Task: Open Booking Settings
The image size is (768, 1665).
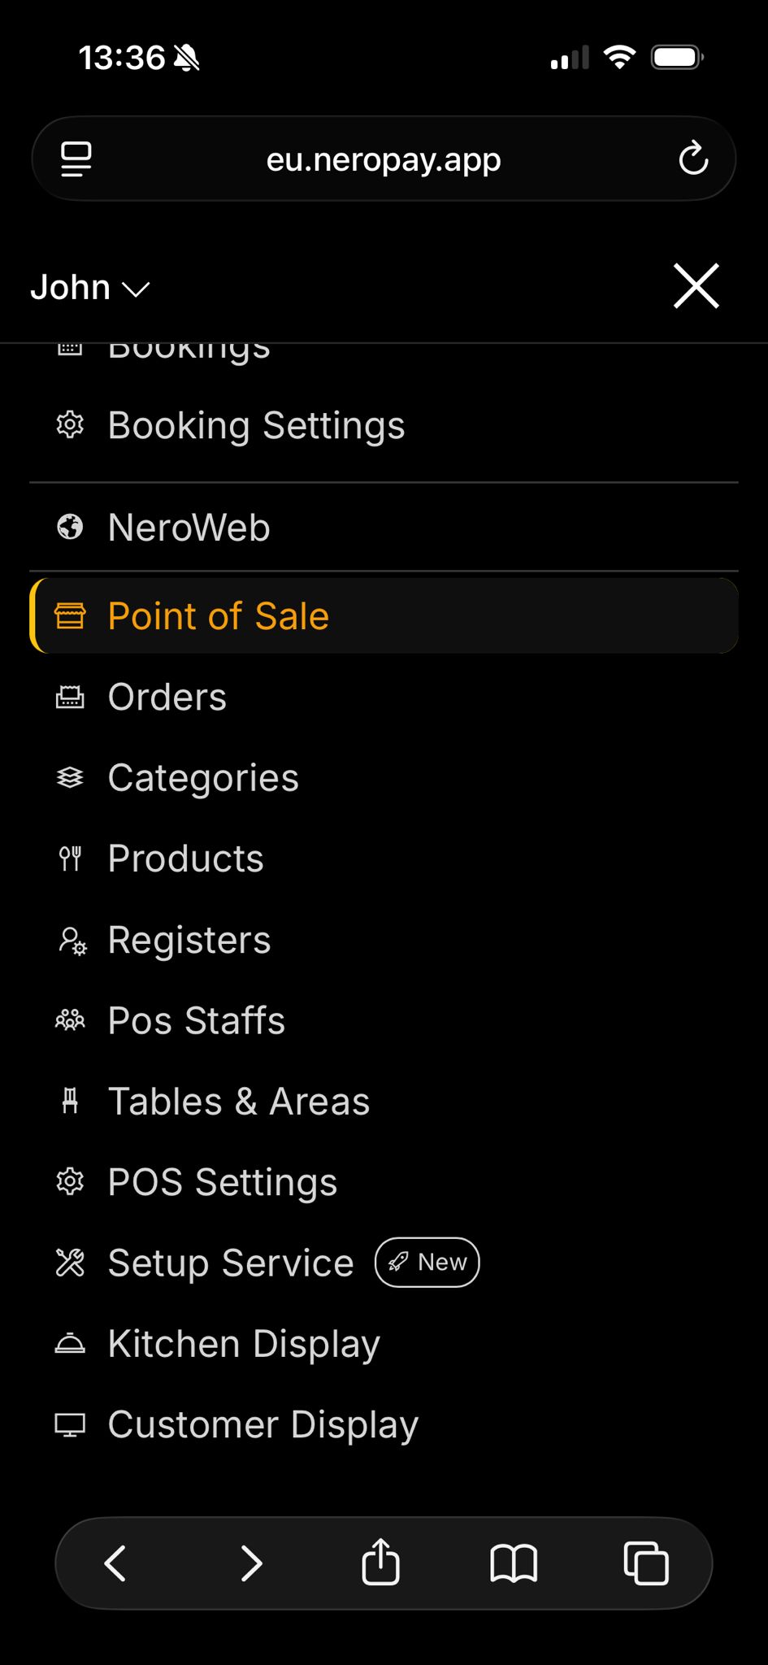Action: (x=256, y=425)
